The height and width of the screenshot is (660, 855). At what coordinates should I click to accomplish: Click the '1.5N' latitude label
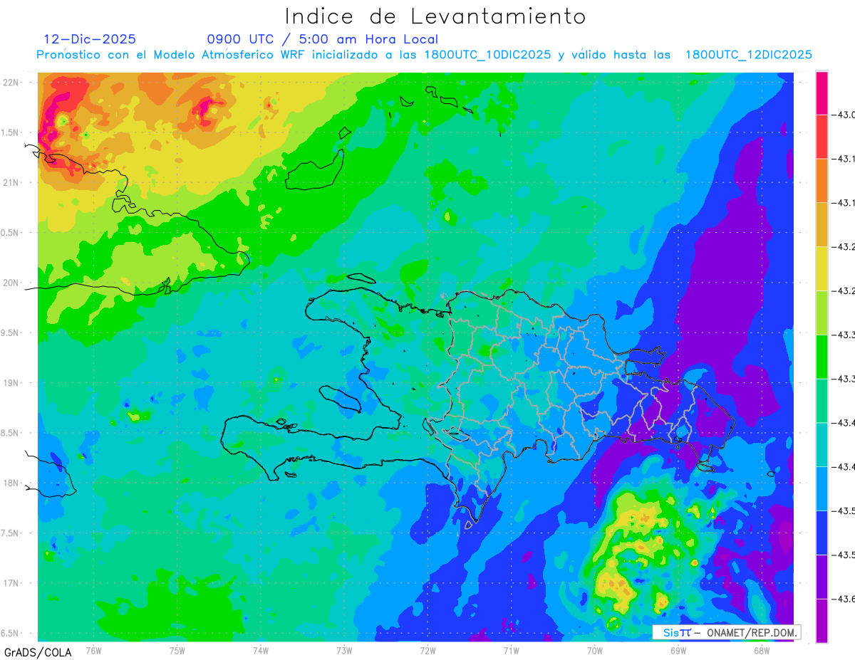pos(11,132)
